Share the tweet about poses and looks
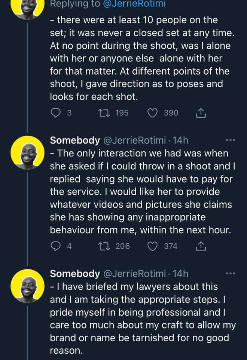Viewport: 247px width, 360px height. (201, 112)
